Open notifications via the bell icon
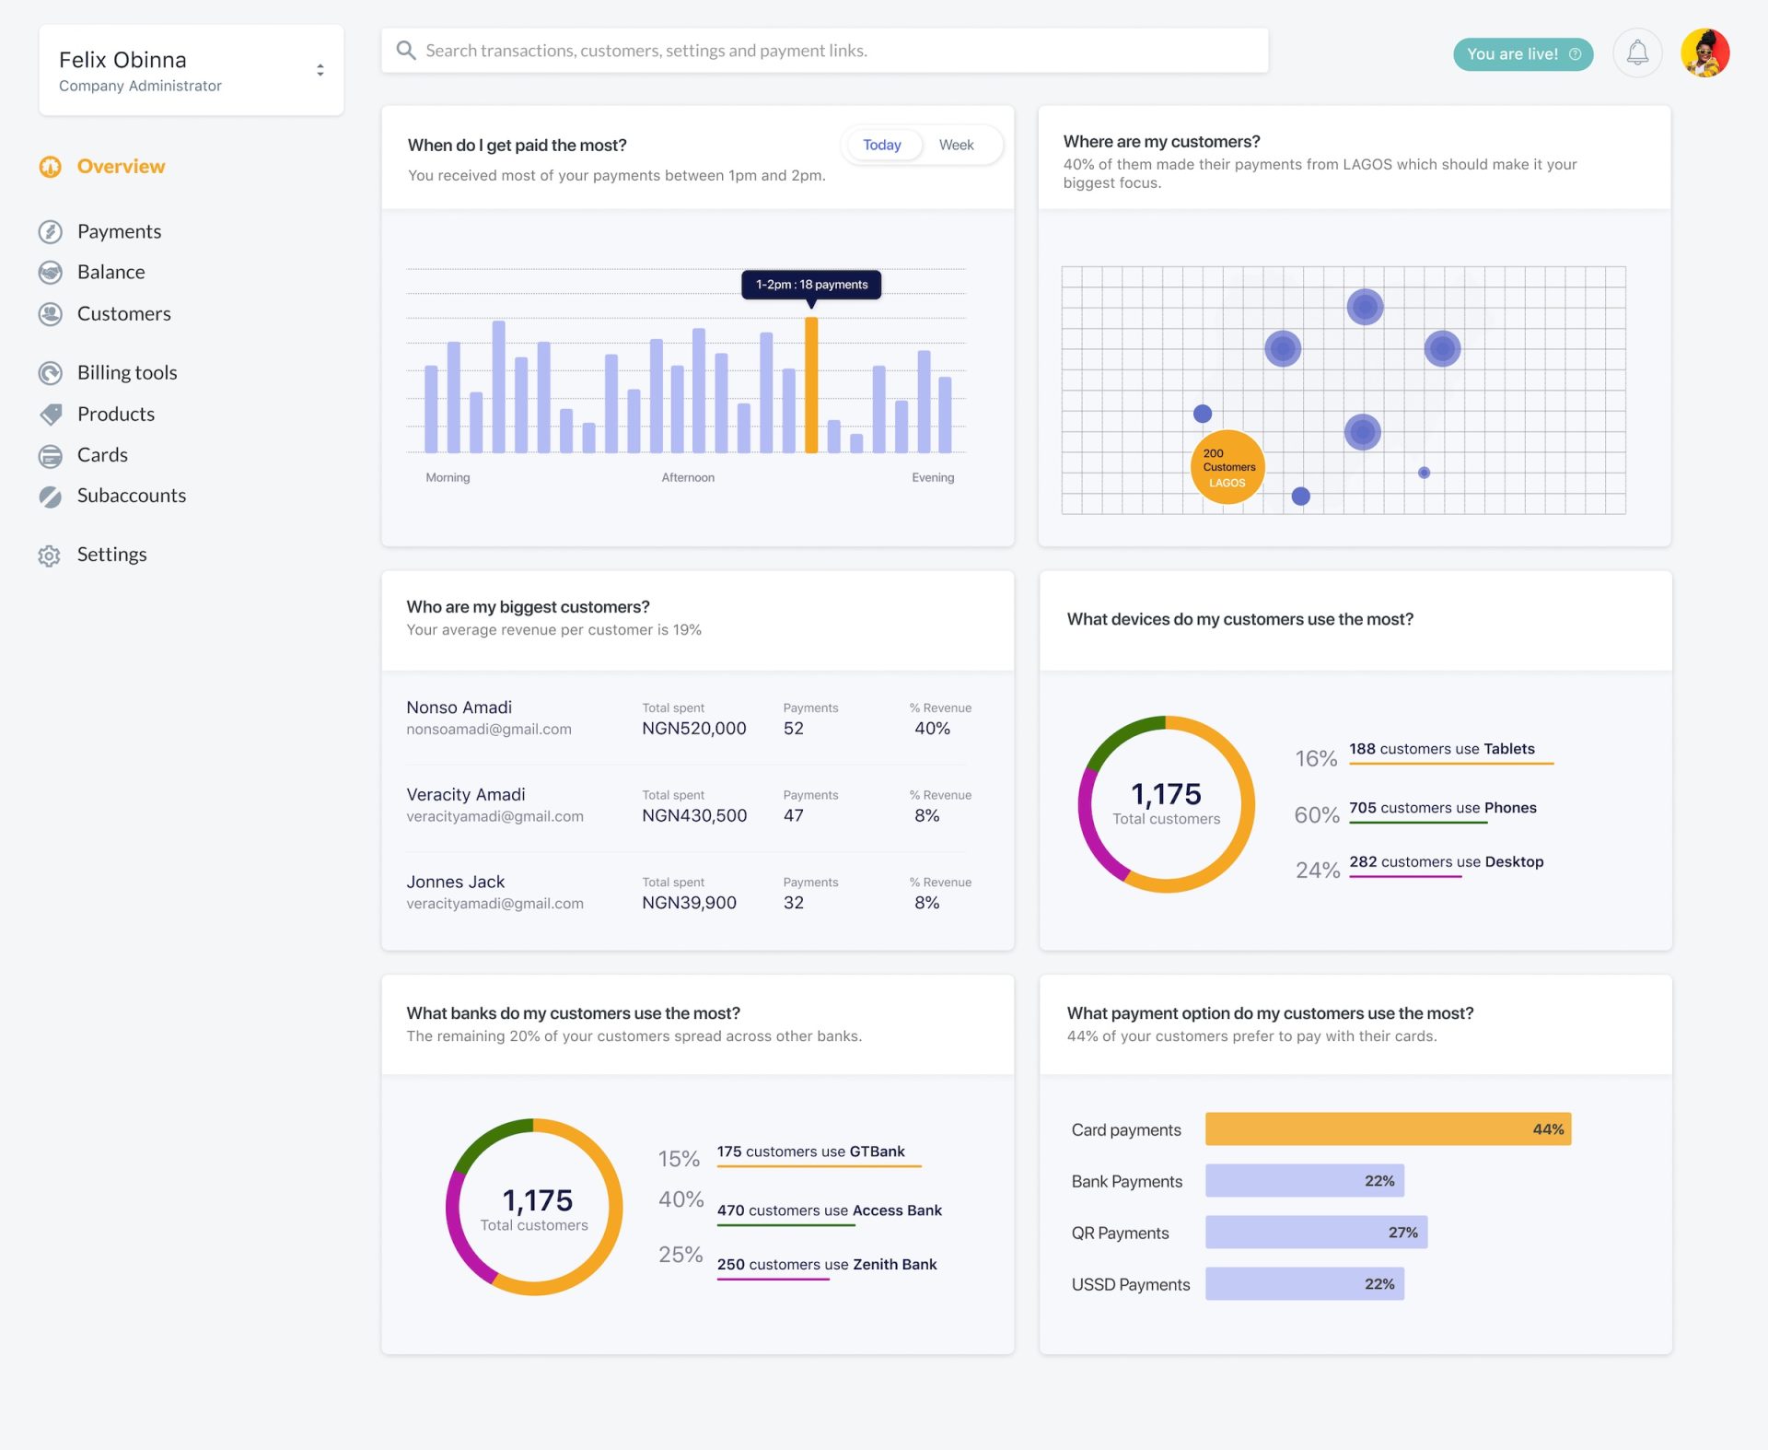Screen dimensions: 1768x1450 [x=1636, y=53]
